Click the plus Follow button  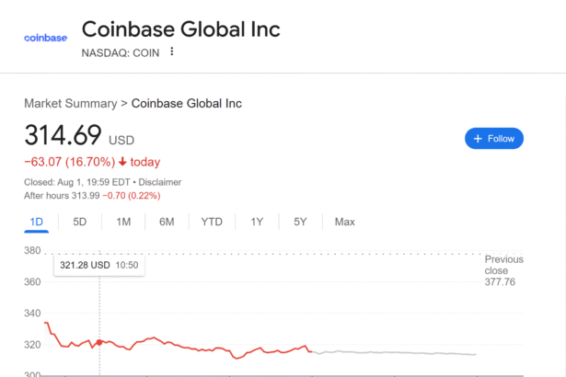point(494,139)
